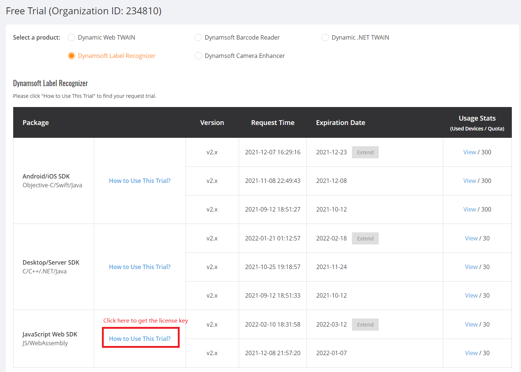
Task: View usage for trial requested 2021-11-08
Action: [x=469, y=181]
